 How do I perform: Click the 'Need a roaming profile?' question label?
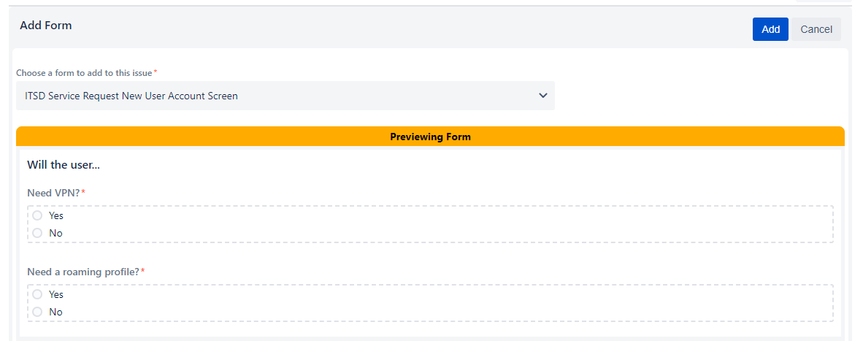[83, 272]
